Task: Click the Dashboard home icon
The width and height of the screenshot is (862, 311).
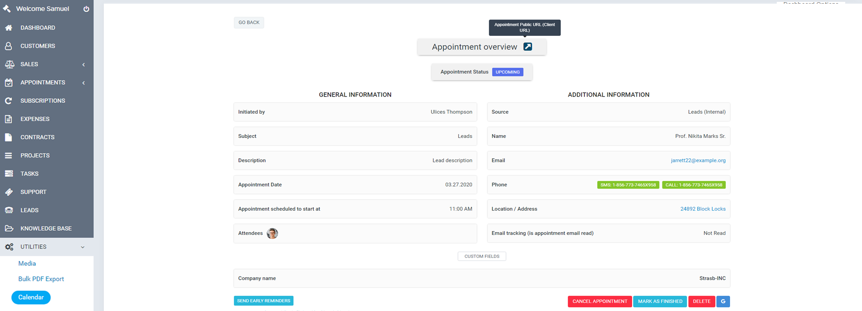Action: click(x=9, y=28)
